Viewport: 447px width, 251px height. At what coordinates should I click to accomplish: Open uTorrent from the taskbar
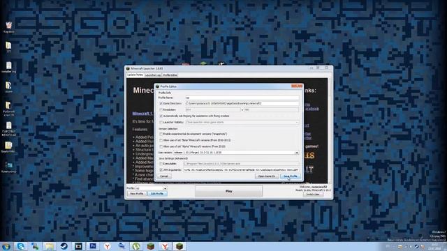136,246
